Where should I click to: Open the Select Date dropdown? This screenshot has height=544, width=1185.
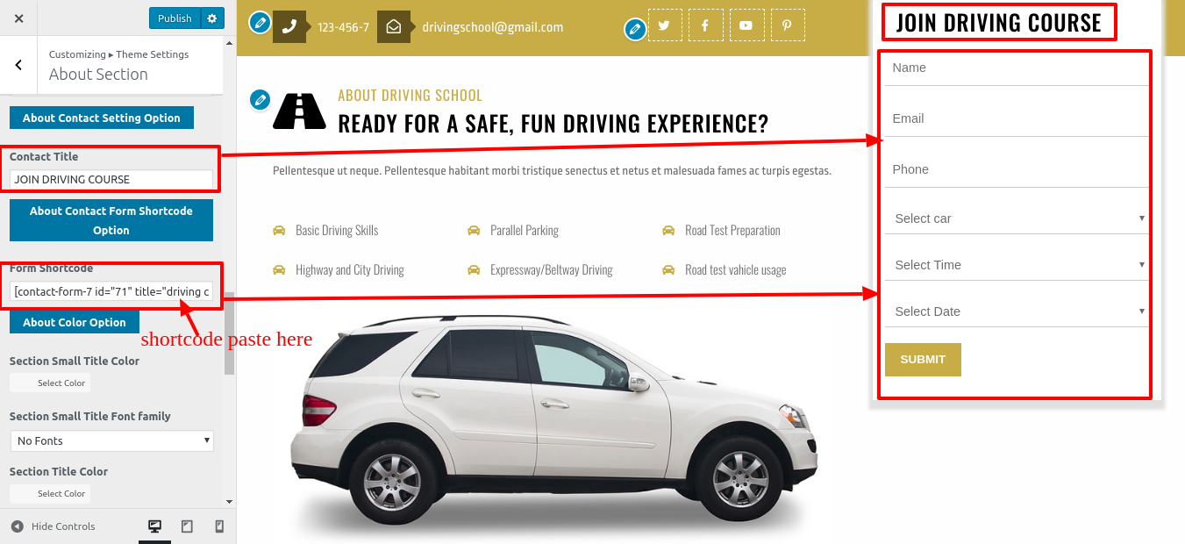click(1017, 311)
